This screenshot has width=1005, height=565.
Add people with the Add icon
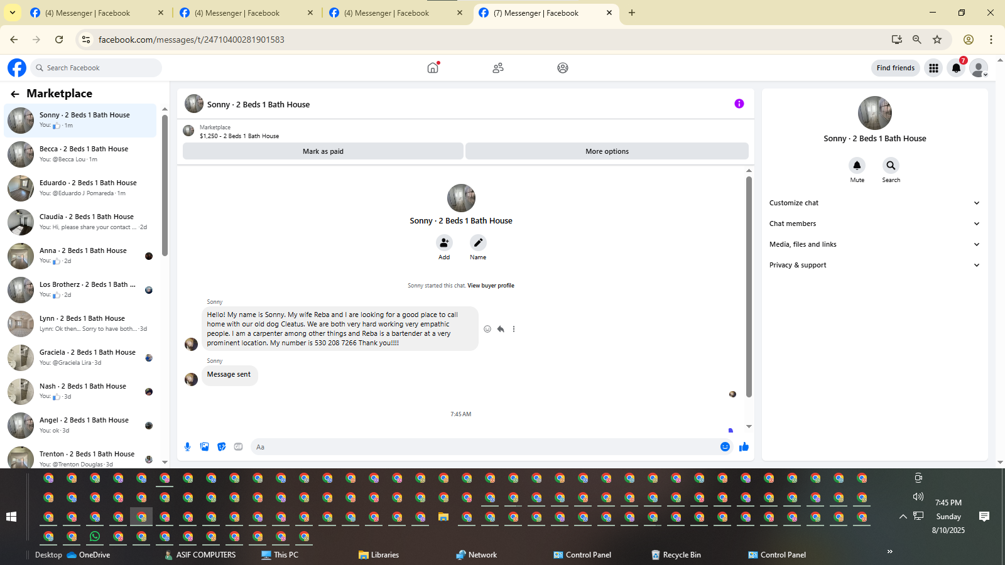[444, 242]
